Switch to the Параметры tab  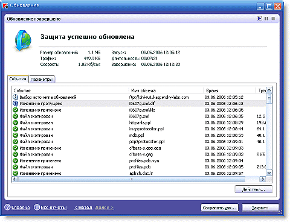pyautogui.click(x=42, y=80)
